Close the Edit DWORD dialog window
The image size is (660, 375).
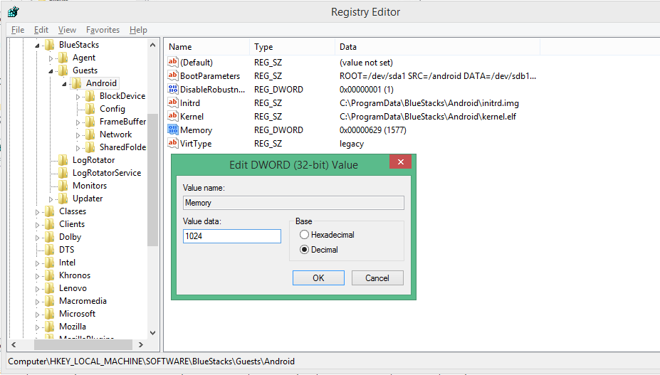pos(400,162)
